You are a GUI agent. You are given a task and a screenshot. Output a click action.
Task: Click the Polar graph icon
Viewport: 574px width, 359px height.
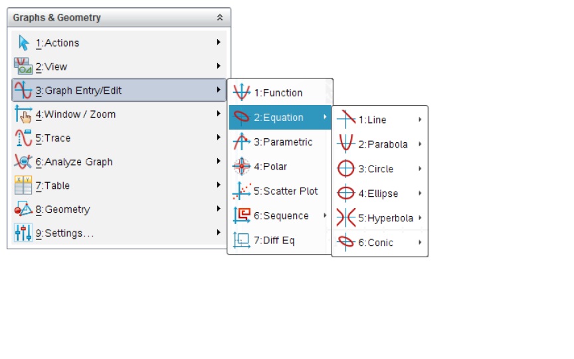[242, 166]
